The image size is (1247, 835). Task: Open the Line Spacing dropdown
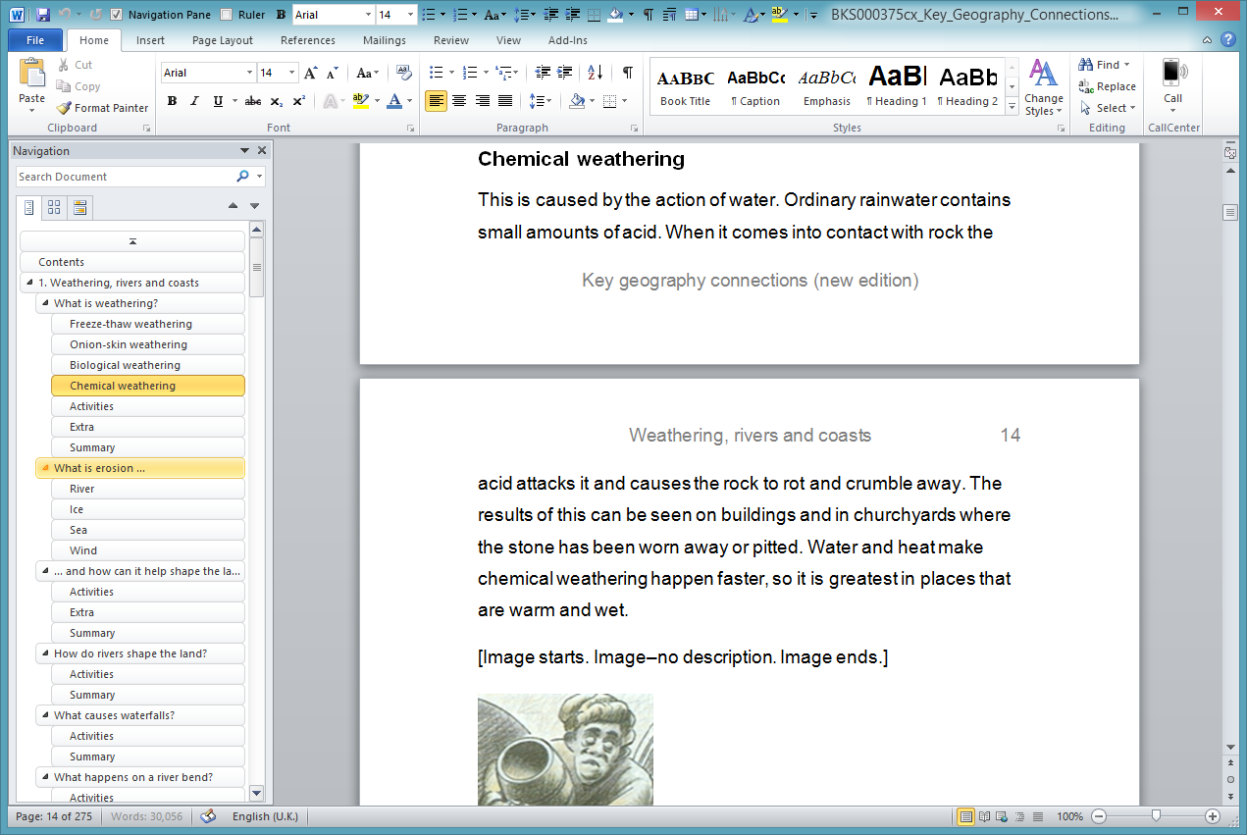pos(539,101)
